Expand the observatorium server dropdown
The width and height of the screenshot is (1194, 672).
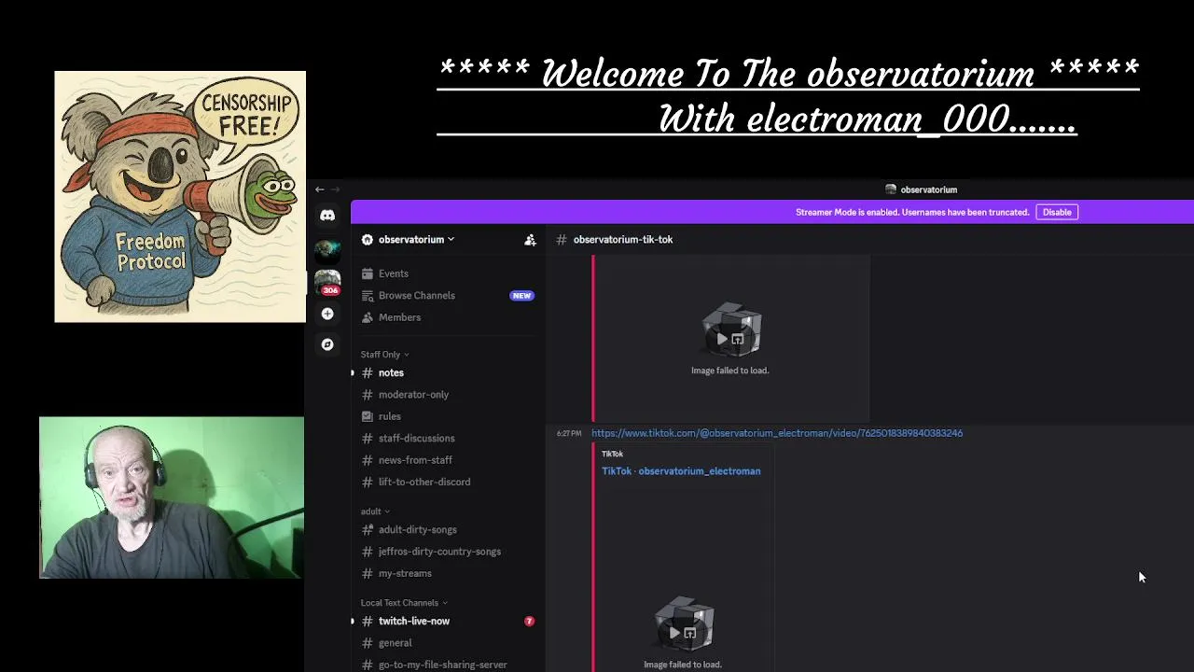point(410,240)
